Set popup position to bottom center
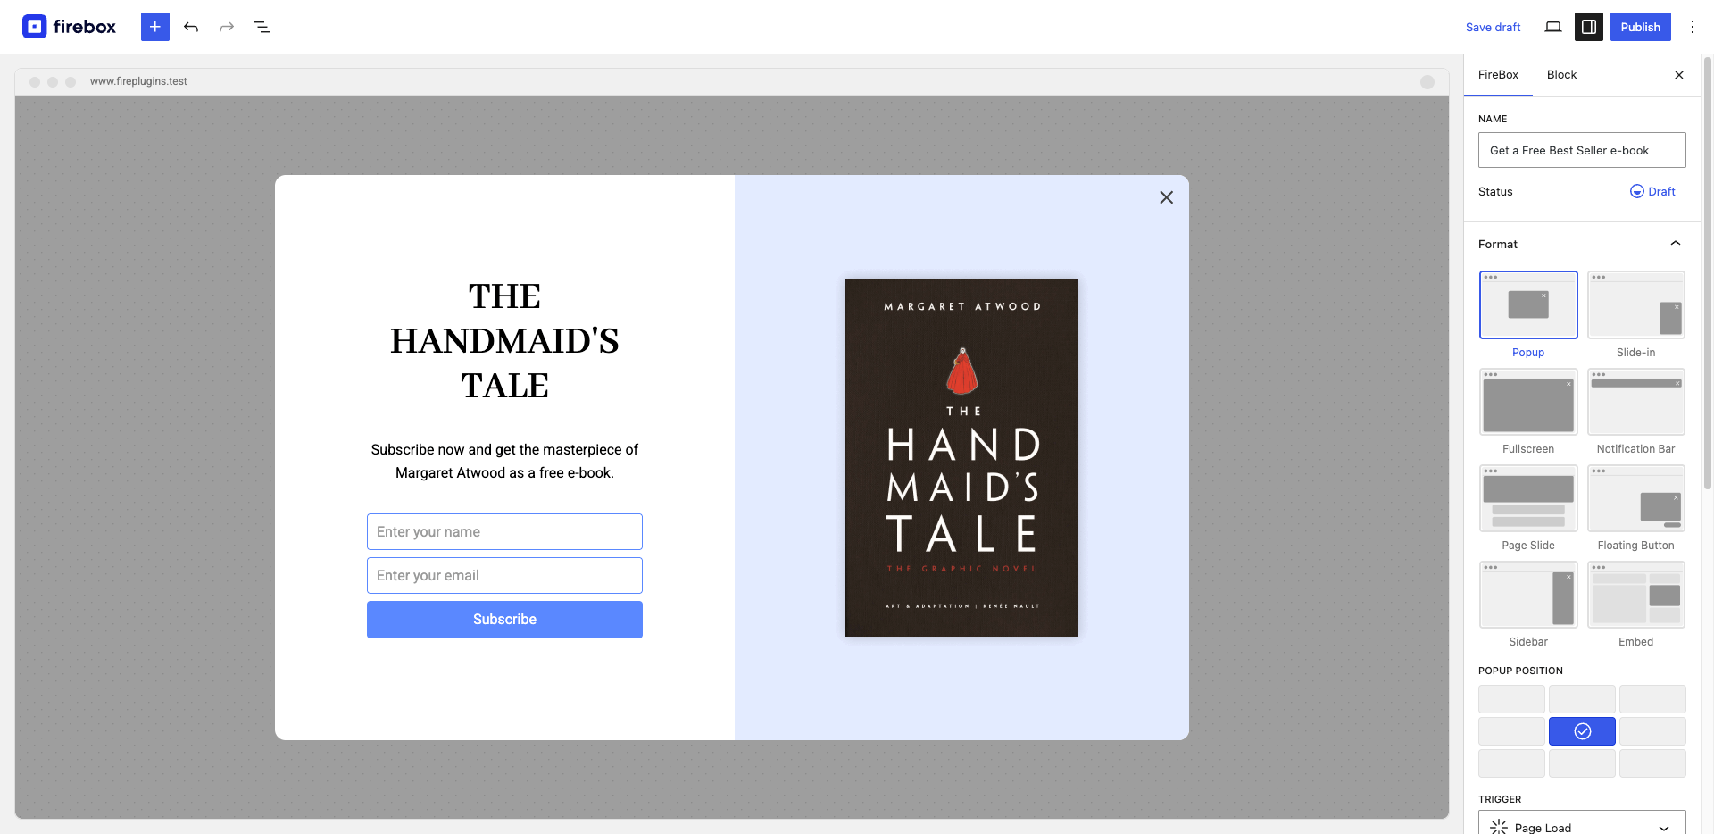 (x=1582, y=763)
